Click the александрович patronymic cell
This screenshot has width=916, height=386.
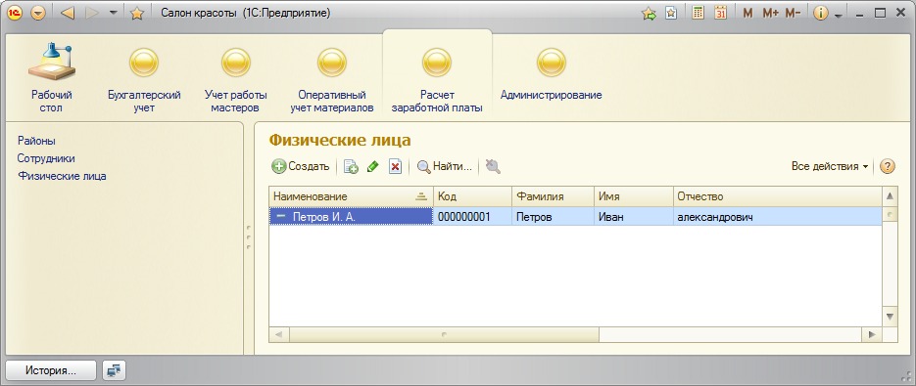click(778, 217)
